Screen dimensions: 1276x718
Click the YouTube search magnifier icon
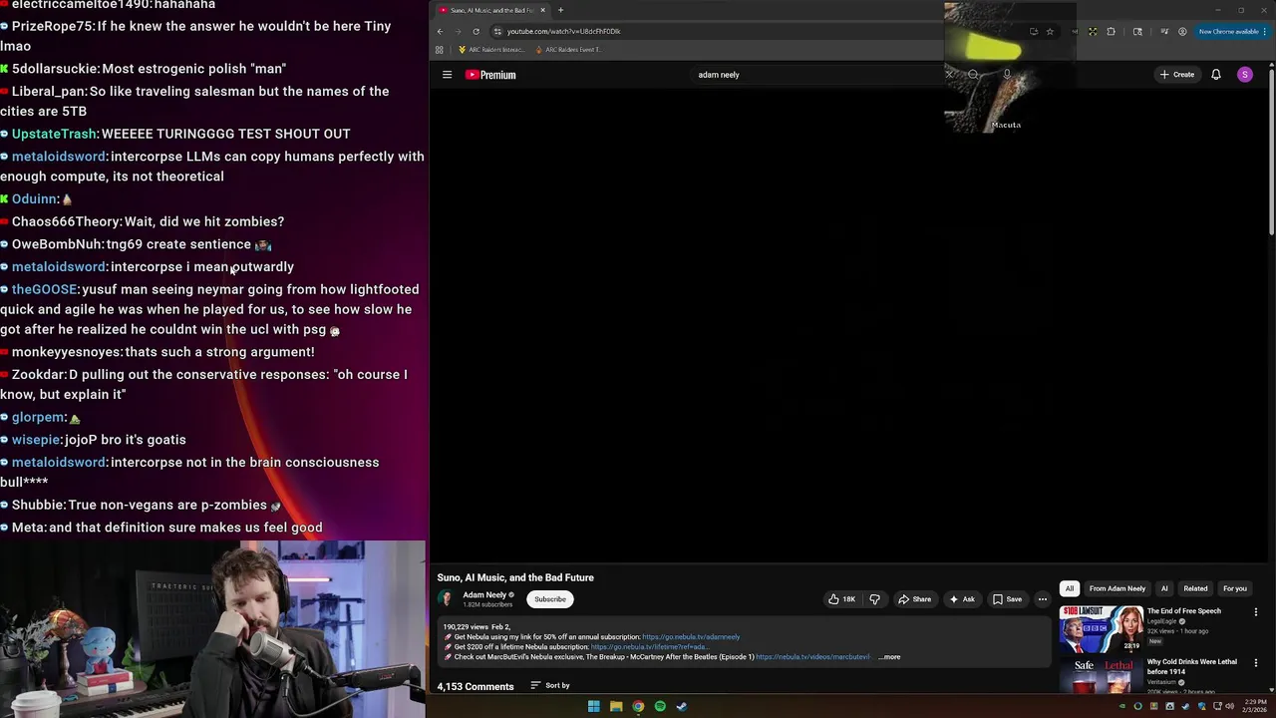tap(973, 75)
